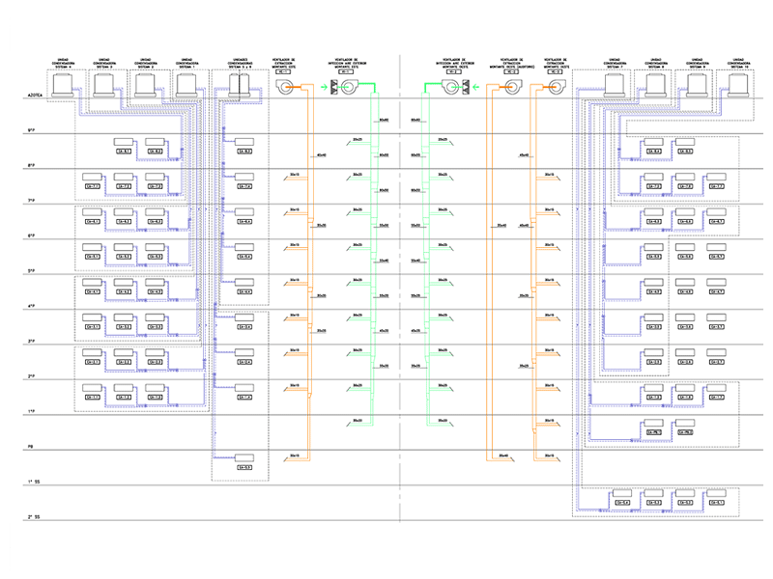Select the west air injection fan symbol

point(449,88)
